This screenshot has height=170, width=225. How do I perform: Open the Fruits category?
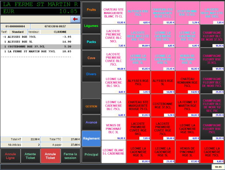pyautogui.click(x=91, y=10)
